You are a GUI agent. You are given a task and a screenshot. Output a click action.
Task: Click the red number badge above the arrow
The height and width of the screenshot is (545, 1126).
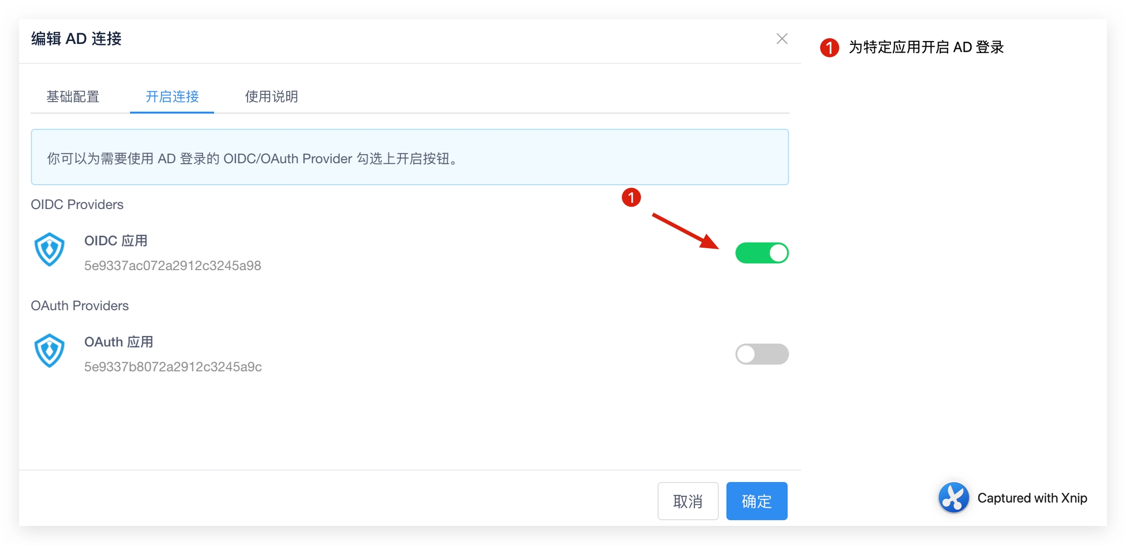point(631,198)
